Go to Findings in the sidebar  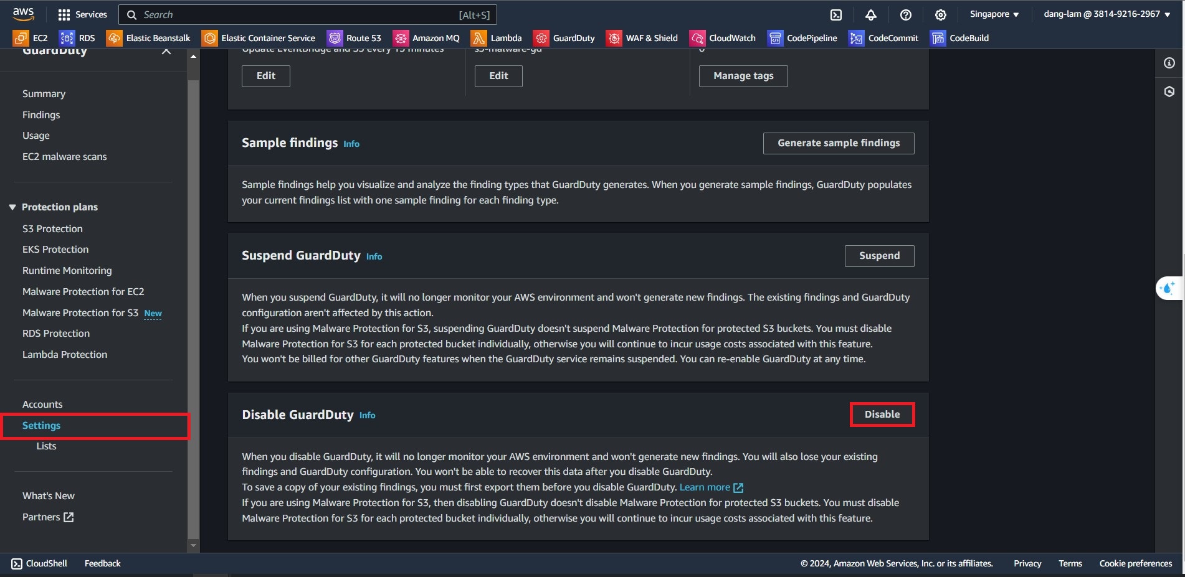click(x=41, y=115)
